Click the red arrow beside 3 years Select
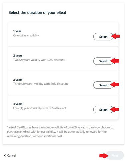The height and width of the screenshot is (163, 127). click(115, 85)
